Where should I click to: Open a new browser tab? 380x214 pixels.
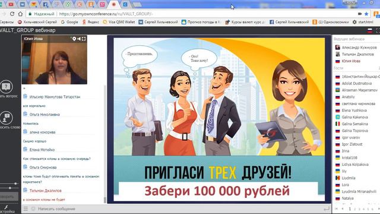pos(137,4)
